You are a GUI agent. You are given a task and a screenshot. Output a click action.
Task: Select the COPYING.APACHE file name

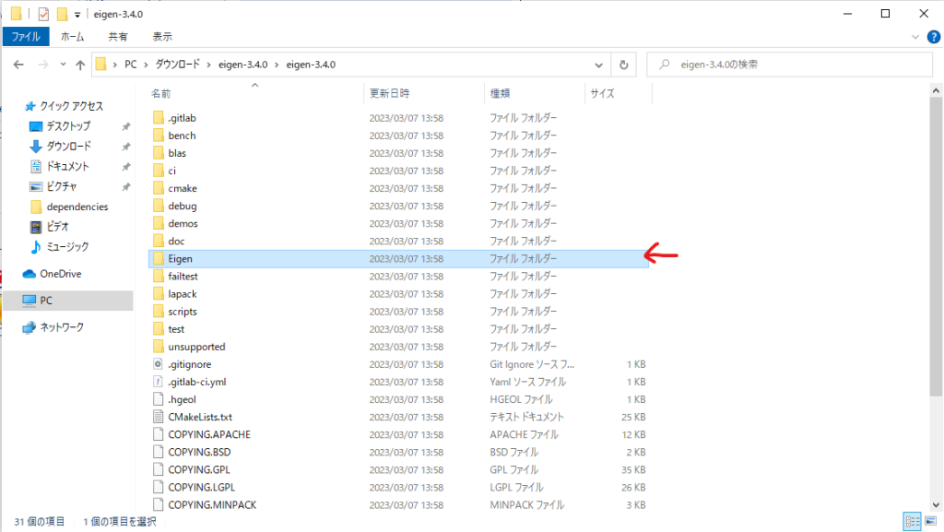coord(209,434)
